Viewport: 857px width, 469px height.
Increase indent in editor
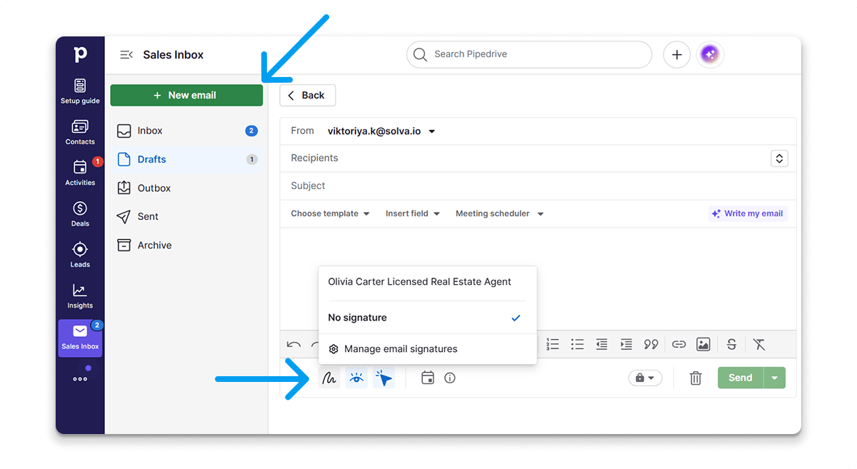tap(626, 345)
